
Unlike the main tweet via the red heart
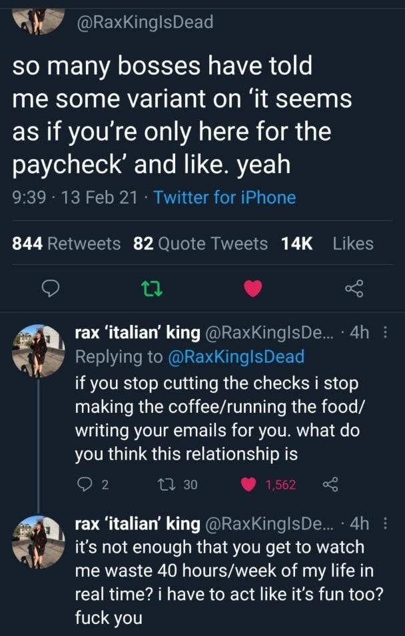(253, 289)
